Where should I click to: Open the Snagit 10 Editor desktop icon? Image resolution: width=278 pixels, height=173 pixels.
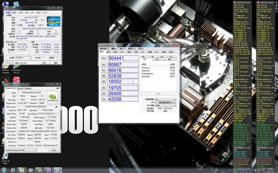pos(5,159)
